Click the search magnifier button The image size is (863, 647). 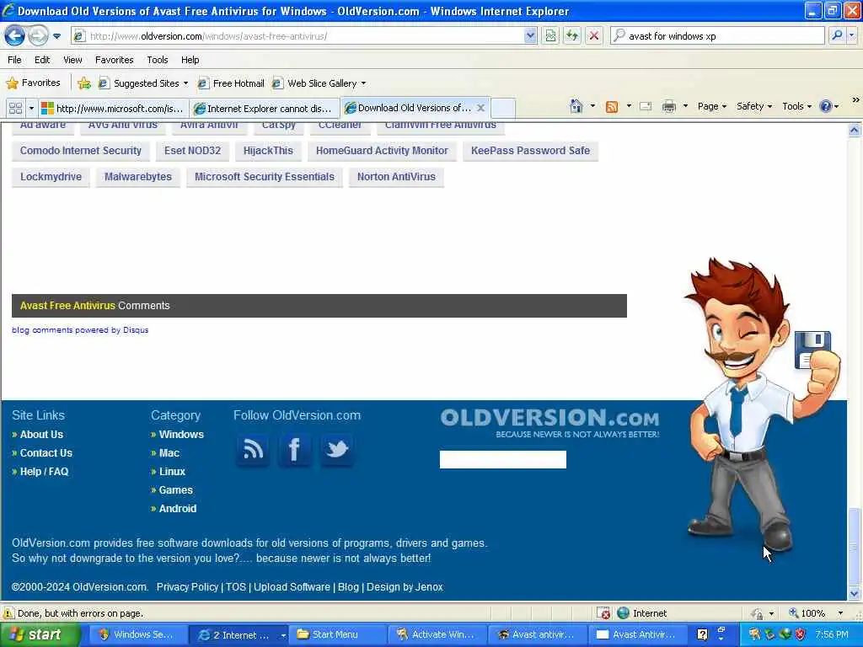tap(837, 35)
